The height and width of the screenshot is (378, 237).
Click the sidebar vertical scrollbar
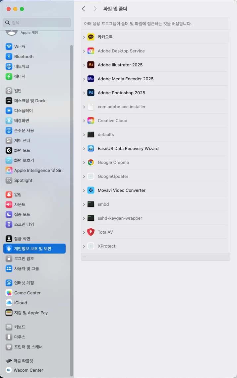tap(71, 210)
